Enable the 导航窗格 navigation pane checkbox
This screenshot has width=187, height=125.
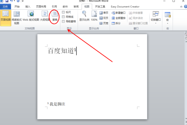coord(63,22)
